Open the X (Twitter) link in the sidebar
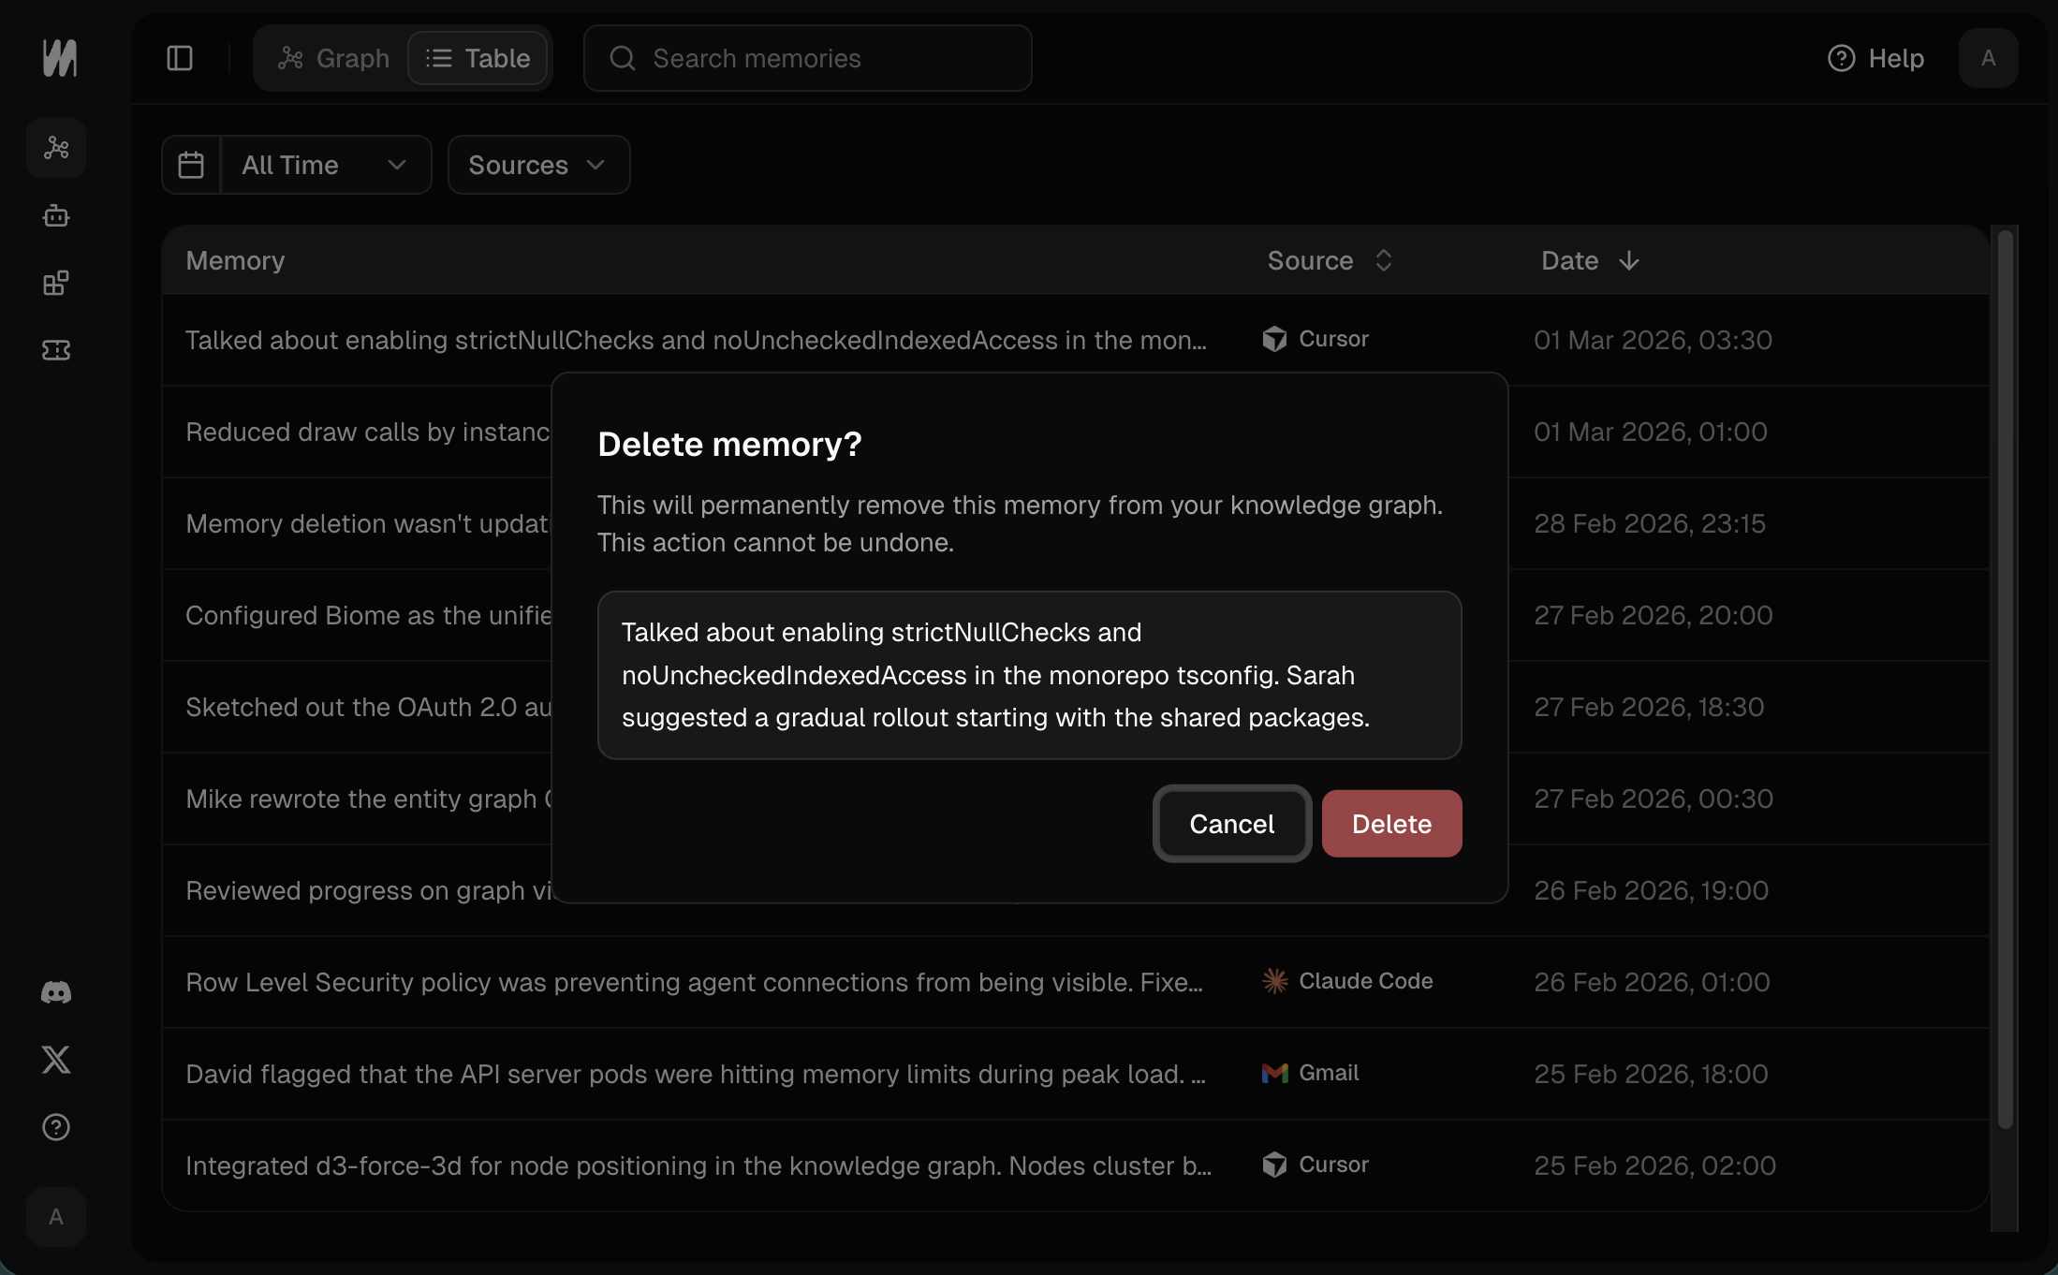This screenshot has height=1275, width=2058. point(55,1059)
